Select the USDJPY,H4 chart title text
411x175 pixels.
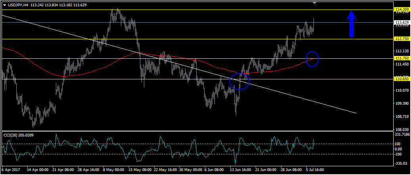17,5
